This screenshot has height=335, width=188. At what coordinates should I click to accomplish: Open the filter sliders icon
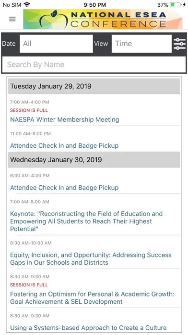click(x=179, y=44)
